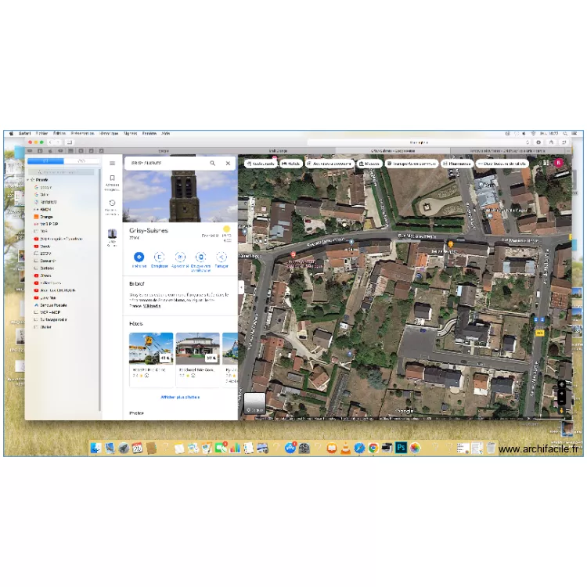Select the Restaurants filter chip
587x587 pixels.
click(x=260, y=164)
